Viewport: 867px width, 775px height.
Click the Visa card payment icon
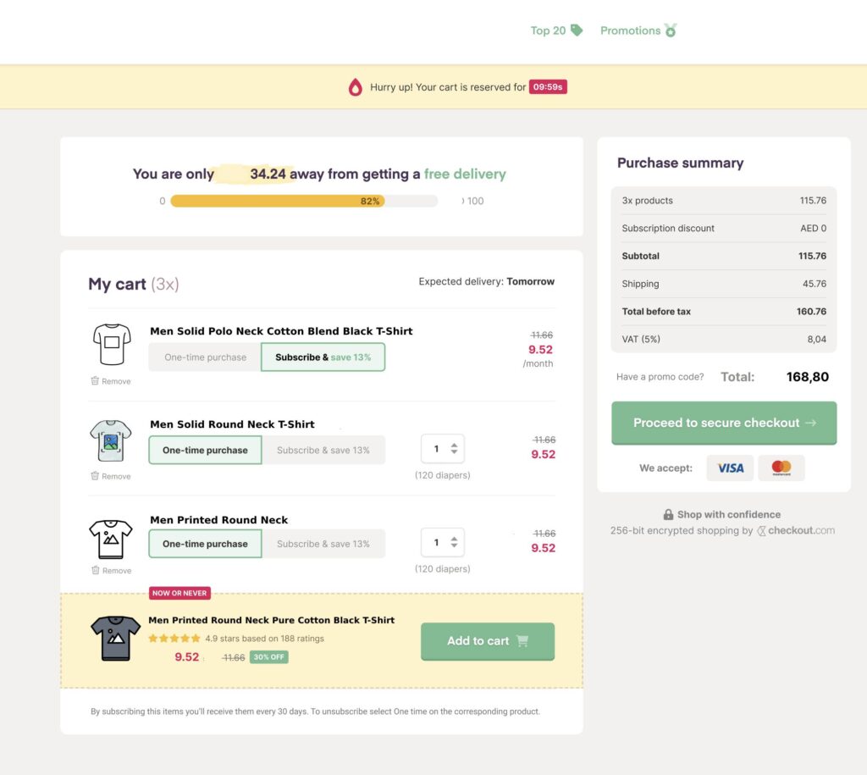click(730, 468)
